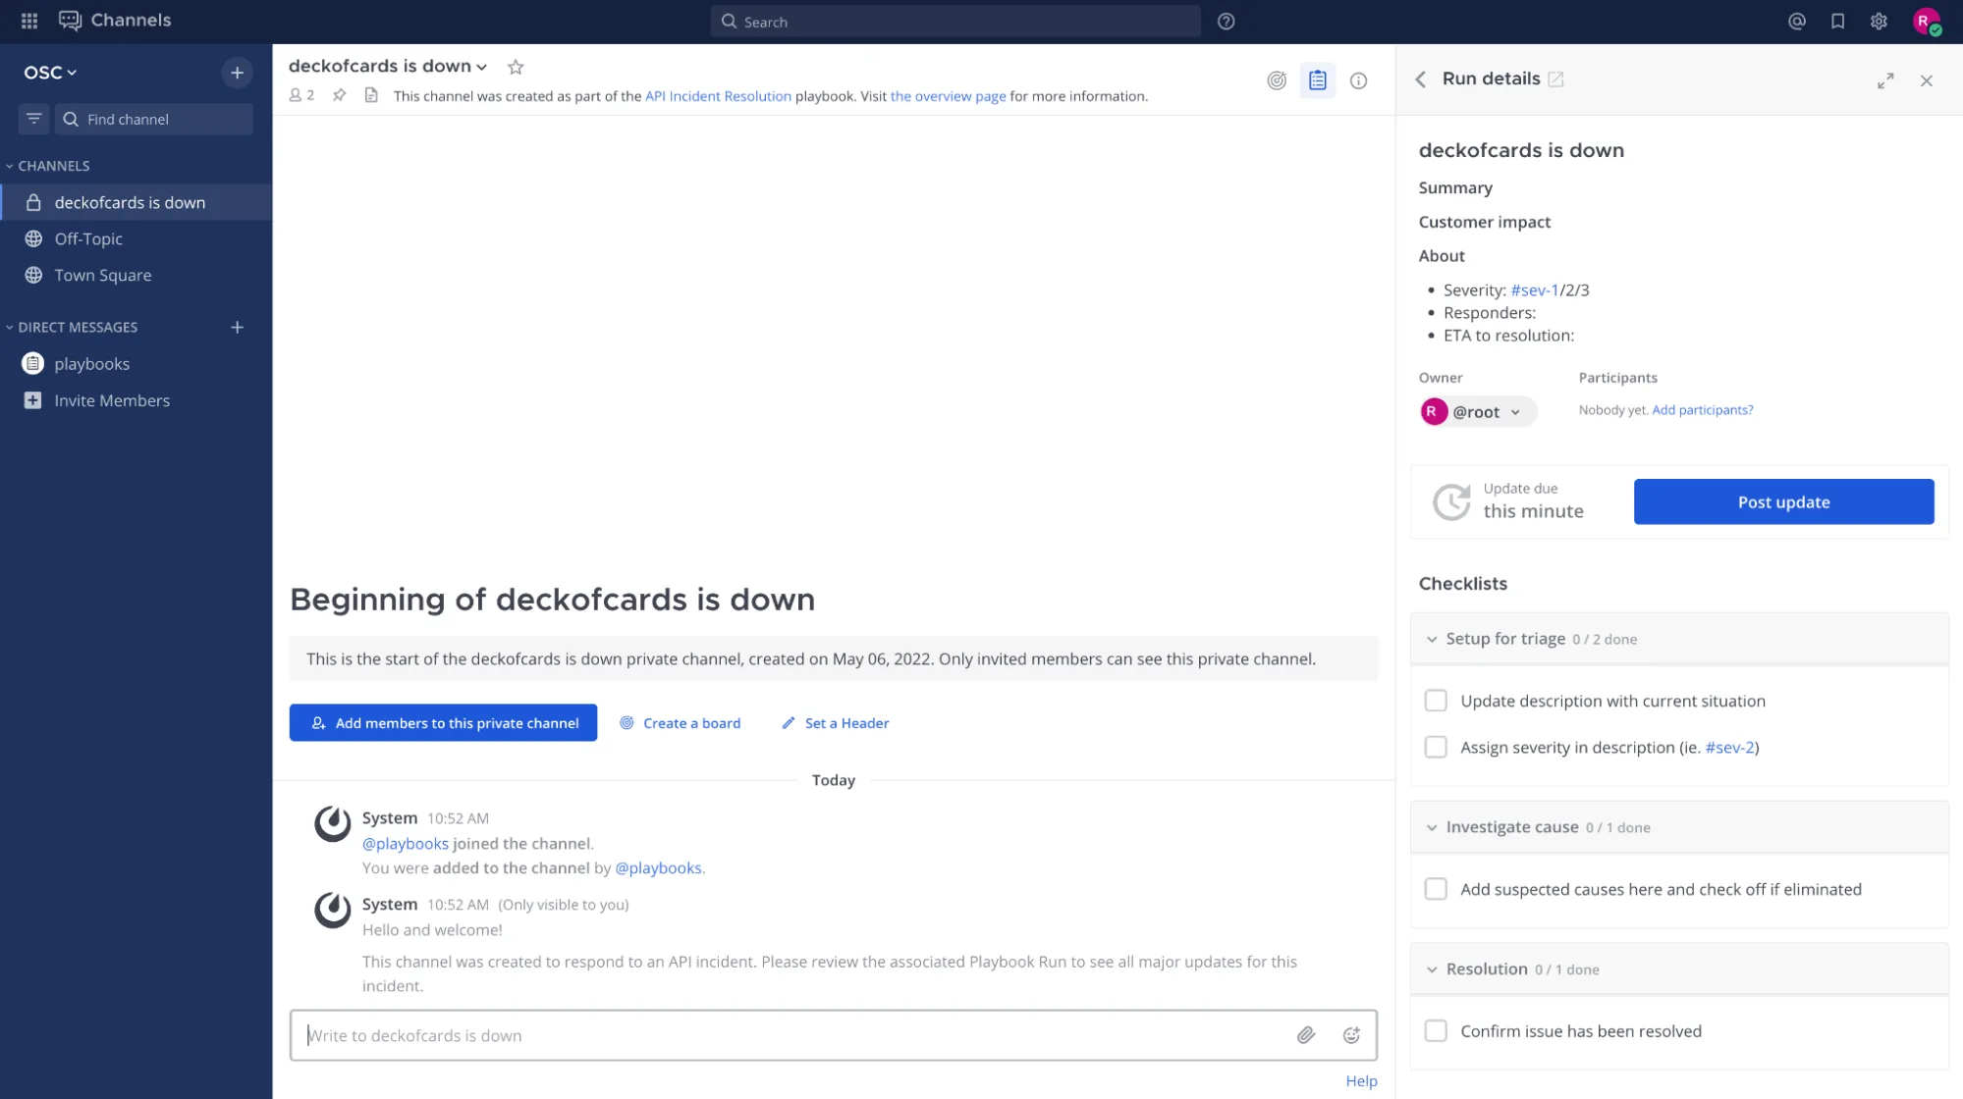Open the Off-Topic channel
The width and height of the screenshot is (1963, 1099).
[136, 238]
